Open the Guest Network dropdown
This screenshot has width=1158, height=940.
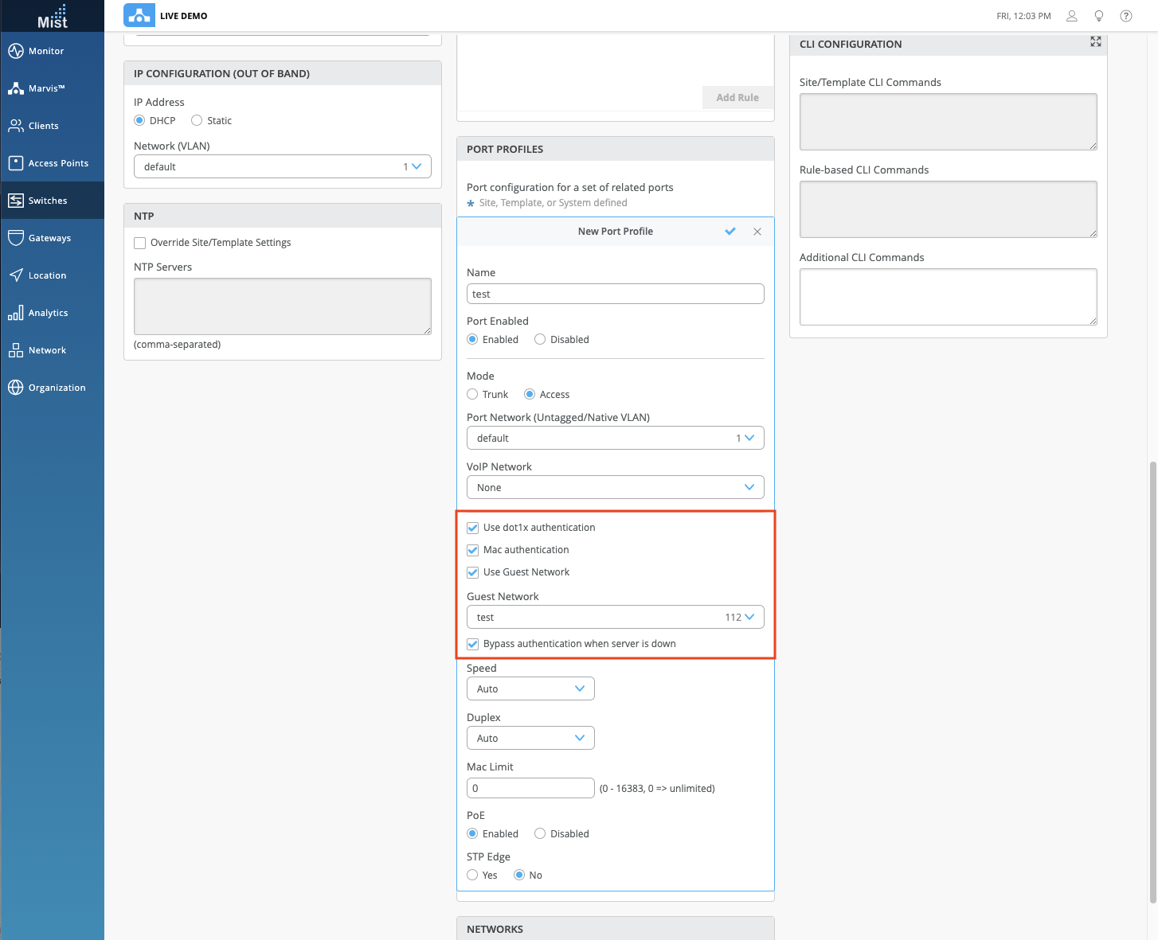(615, 618)
